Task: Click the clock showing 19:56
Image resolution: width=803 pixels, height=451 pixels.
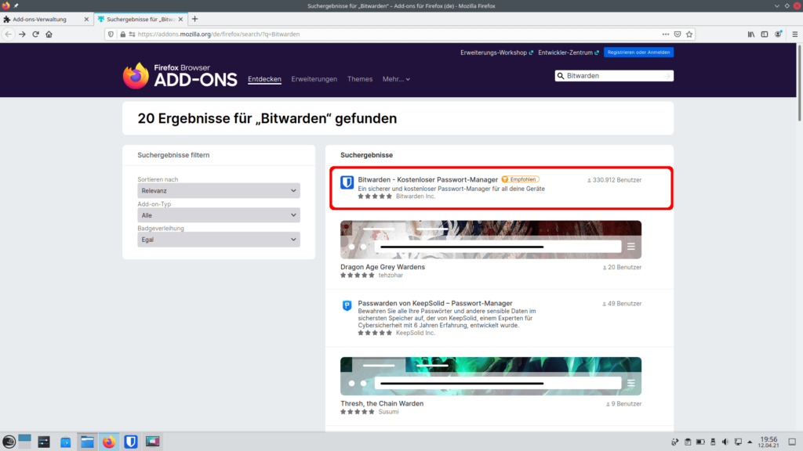Action: coord(768,442)
